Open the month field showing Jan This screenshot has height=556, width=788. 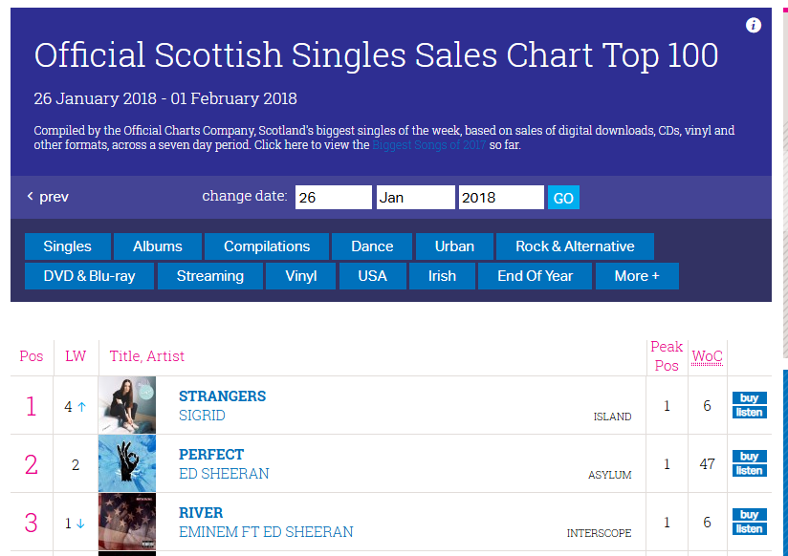pyautogui.click(x=416, y=198)
